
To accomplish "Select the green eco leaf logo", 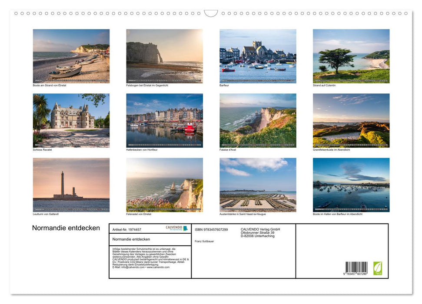I will click(x=378, y=268).
